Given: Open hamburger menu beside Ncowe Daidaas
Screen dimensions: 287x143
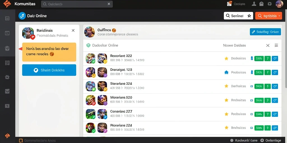Looking at the screenshot, I should pos(276,46).
